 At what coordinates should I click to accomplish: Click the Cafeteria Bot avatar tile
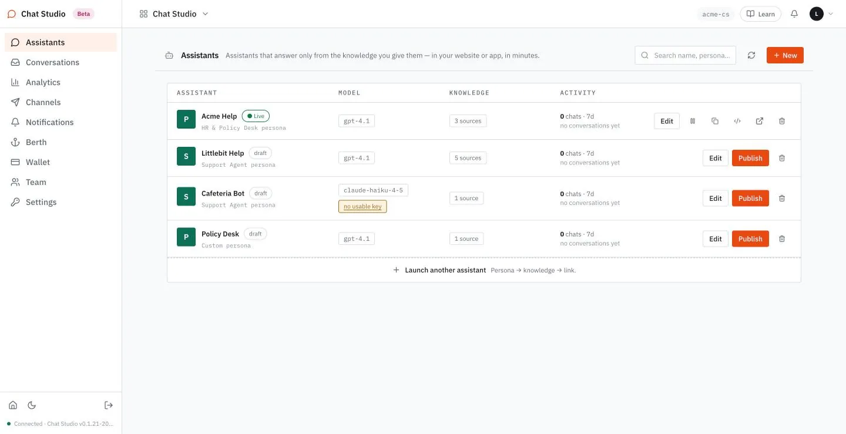186,197
